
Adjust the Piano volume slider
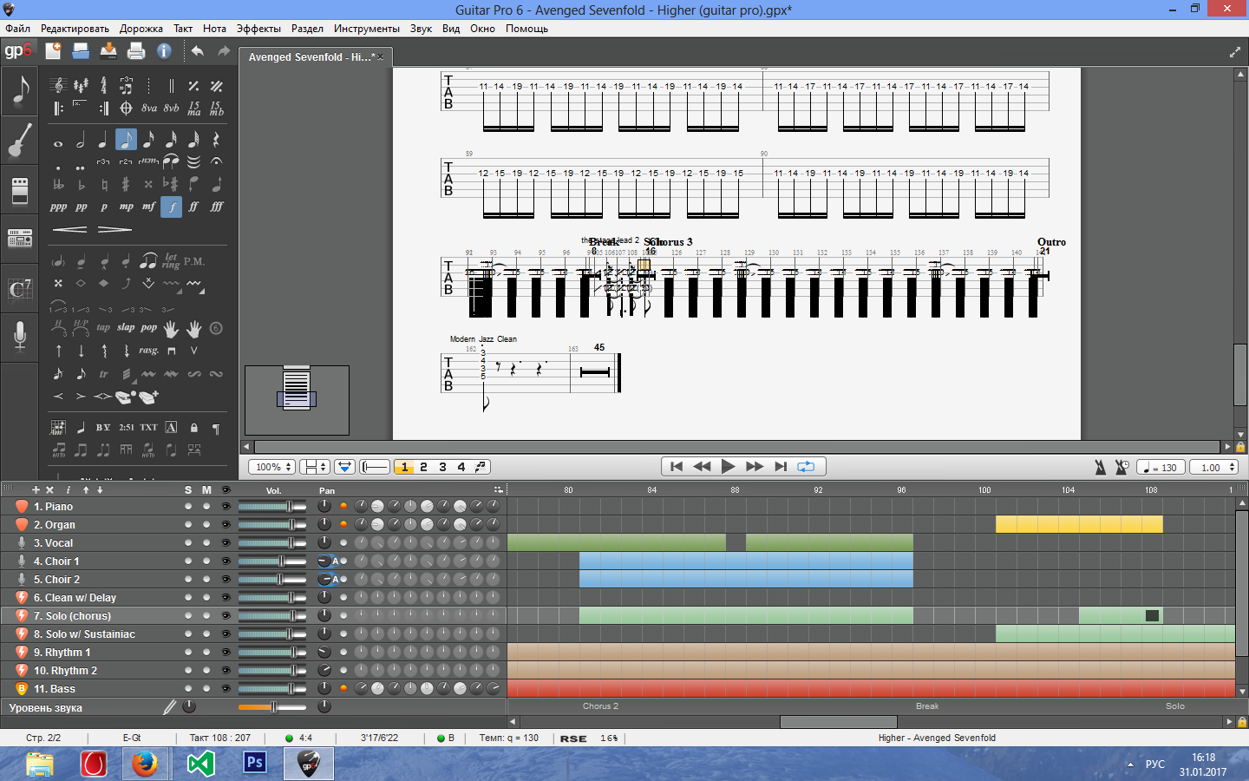coord(272,506)
